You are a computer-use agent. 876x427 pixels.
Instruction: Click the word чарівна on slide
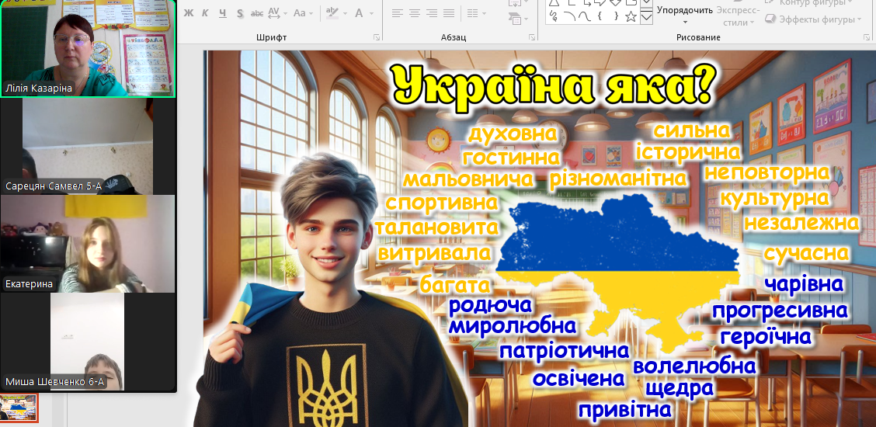coord(804,283)
